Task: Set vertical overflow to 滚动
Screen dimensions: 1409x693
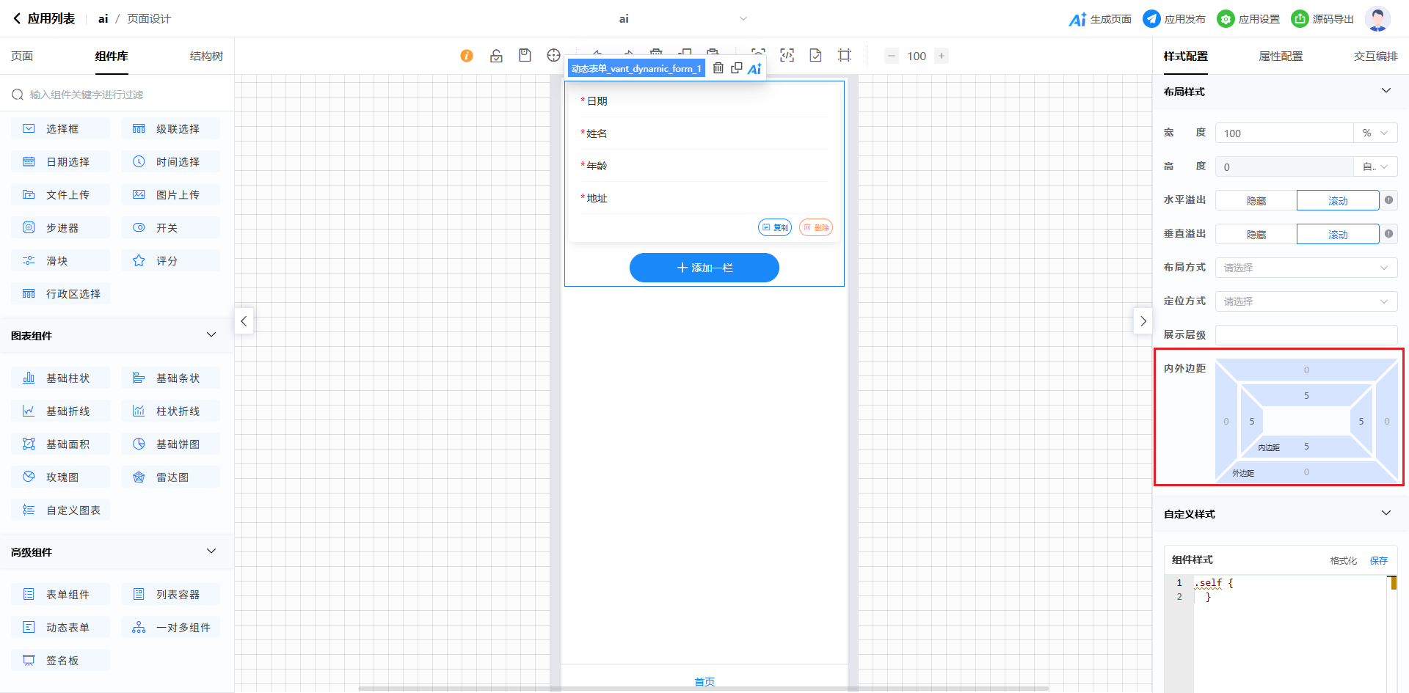Action: [x=1337, y=235]
